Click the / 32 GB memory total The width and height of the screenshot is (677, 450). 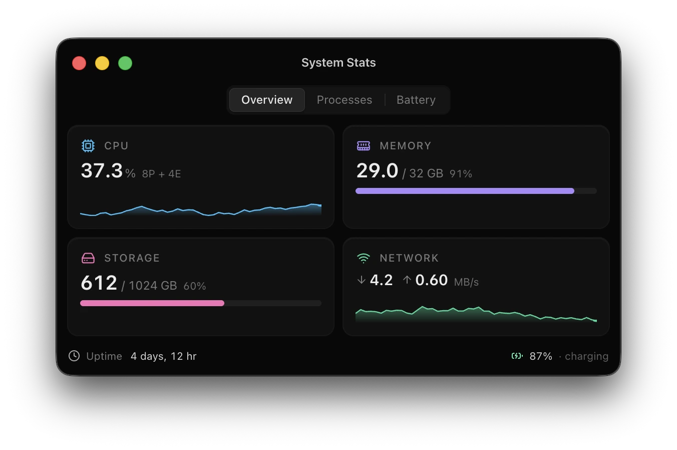point(423,173)
